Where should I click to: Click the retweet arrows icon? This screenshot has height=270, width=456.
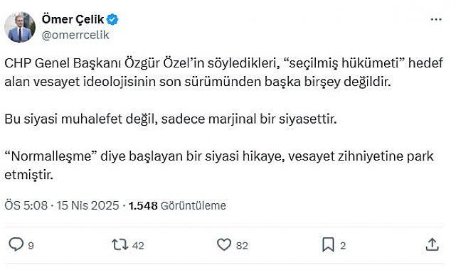point(120,244)
